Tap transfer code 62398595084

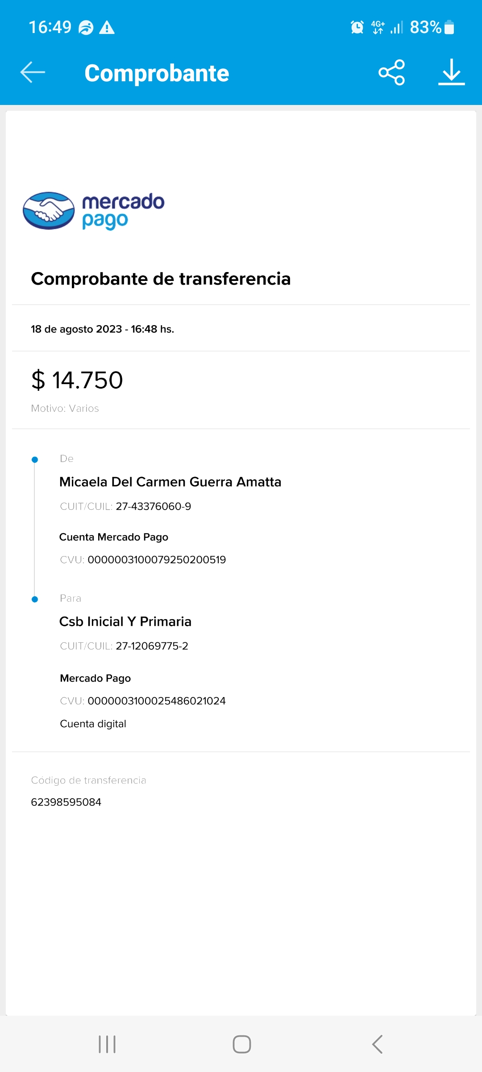coord(66,802)
